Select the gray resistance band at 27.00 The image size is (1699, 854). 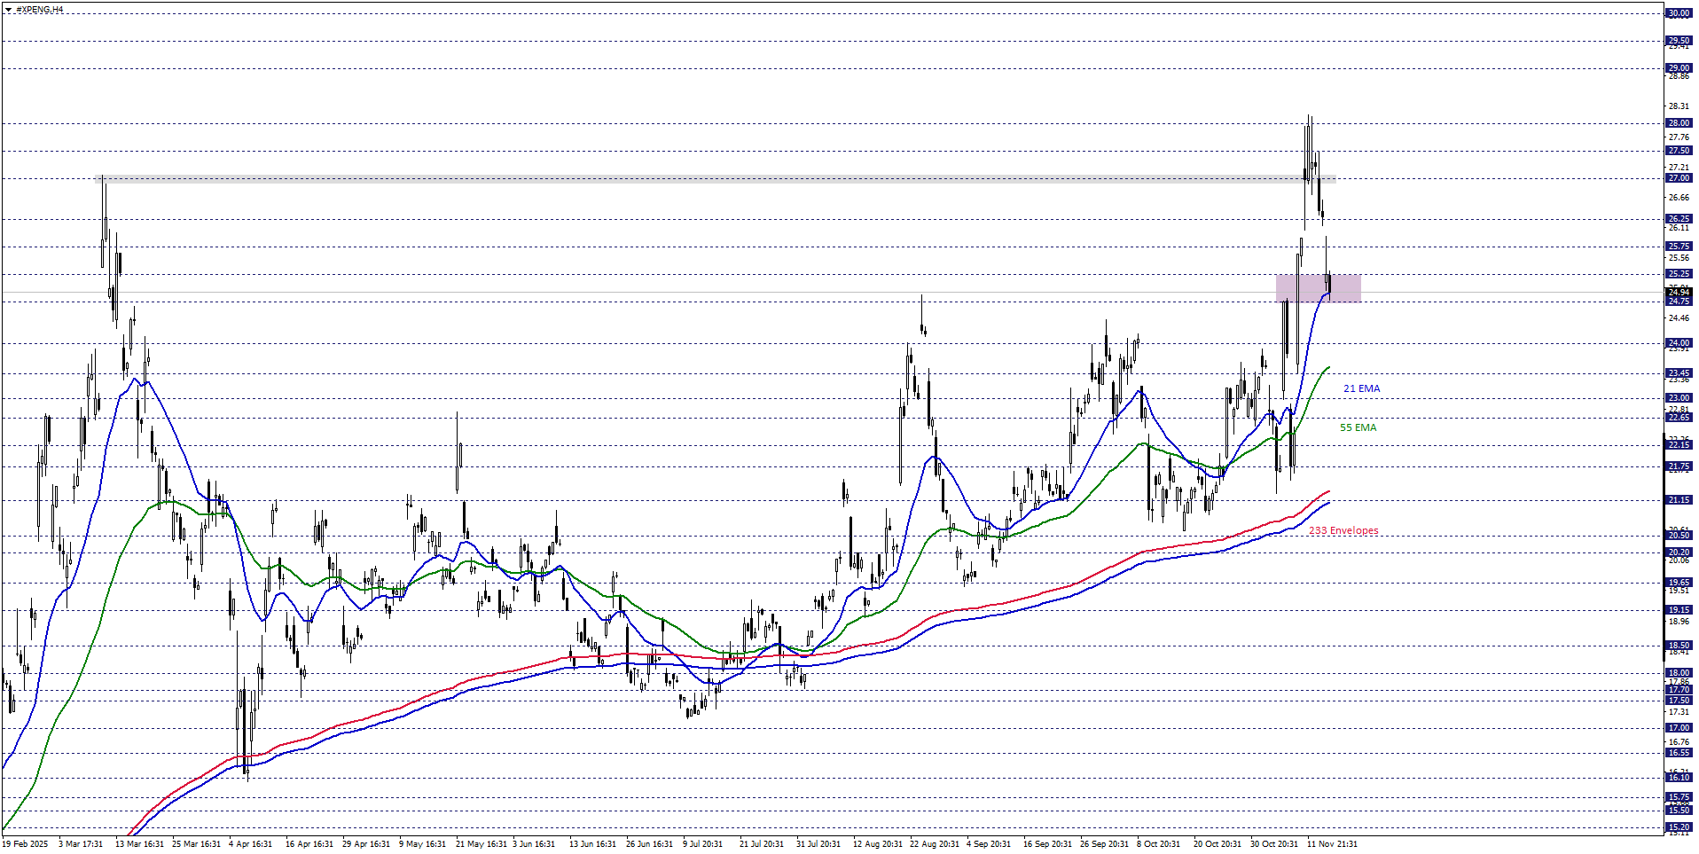(x=709, y=179)
